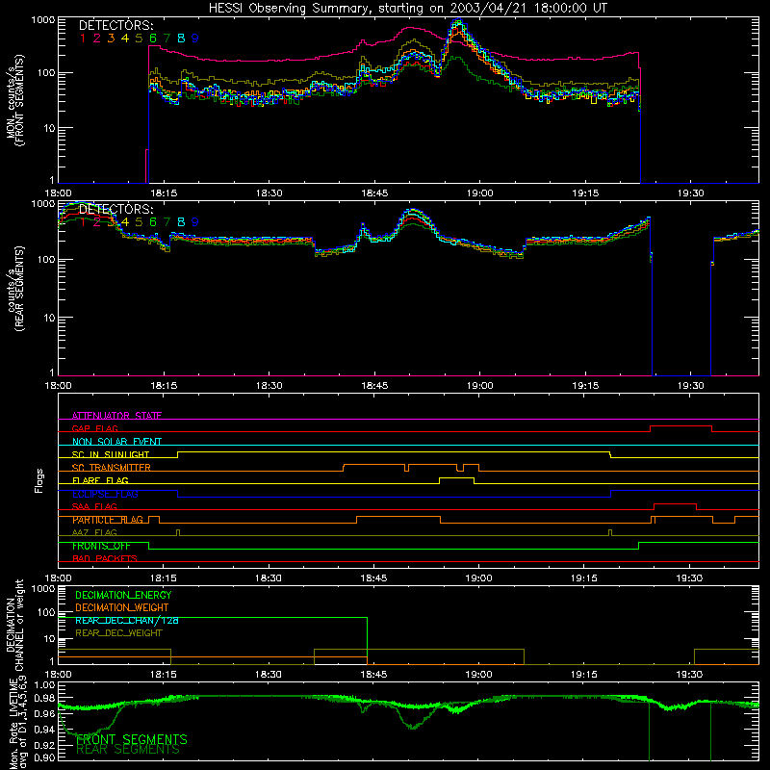Click the FLARE_FLAG label
770x770 pixels.
[x=100, y=480]
